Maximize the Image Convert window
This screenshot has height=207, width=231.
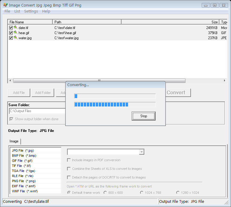click(x=215, y=5)
